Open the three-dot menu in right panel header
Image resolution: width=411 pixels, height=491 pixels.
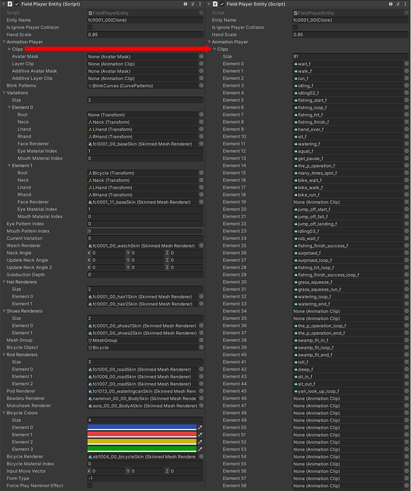pyautogui.click(x=406, y=4)
